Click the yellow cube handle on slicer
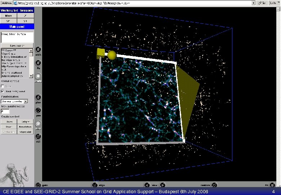Viewport: 281px width, 195px height. (101, 53)
